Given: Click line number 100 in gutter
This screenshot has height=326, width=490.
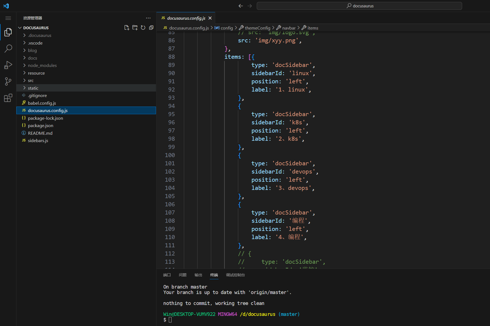Looking at the screenshot, I should (x=170, y=155).
